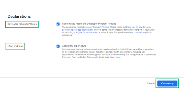Click the blue Create app button
184x101 pixels.
point(167,83)
